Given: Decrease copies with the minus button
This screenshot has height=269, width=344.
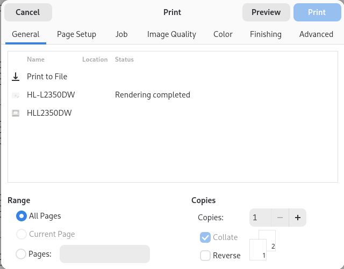Looking at the screenshot, I should coord(280,218).
